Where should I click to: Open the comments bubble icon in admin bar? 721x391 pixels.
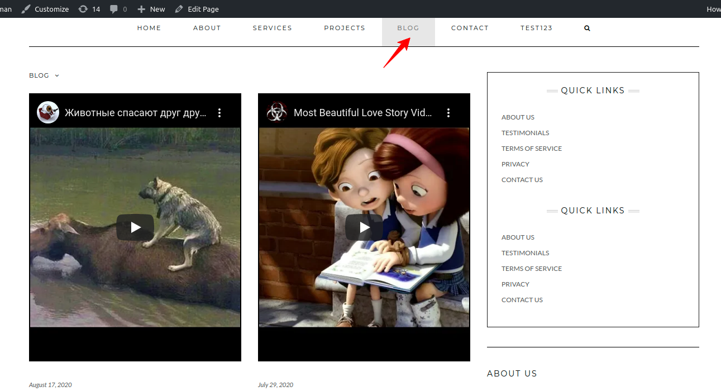pos(114,9)
